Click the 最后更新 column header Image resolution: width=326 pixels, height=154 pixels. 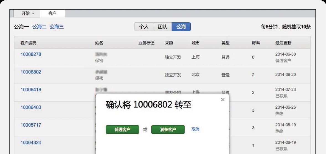pos(283,43)
